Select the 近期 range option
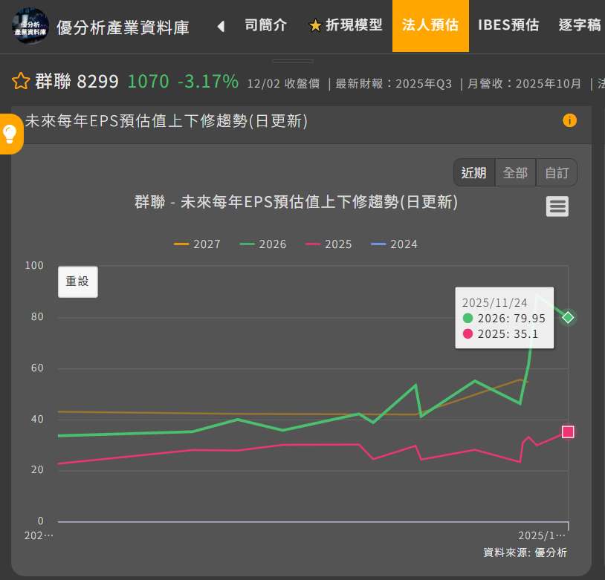The height and width of the screenshot is (580, 605). tap(473, 173)
